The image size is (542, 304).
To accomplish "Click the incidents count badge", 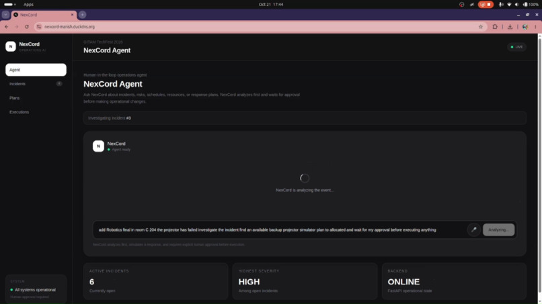I will 59,83.
